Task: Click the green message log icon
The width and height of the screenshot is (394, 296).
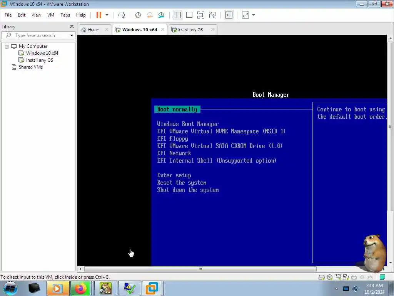Action: tap(382, 277)
